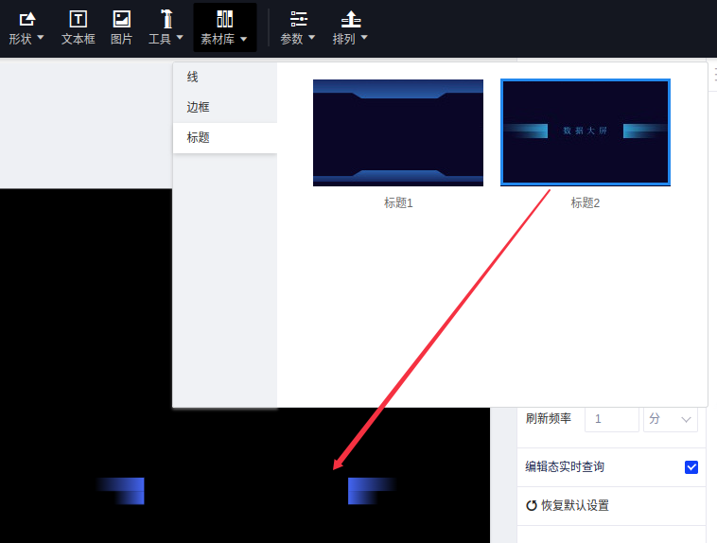Open 参数 parameters sliders icon
The image size is (717, 543).
tap(299, 19)
